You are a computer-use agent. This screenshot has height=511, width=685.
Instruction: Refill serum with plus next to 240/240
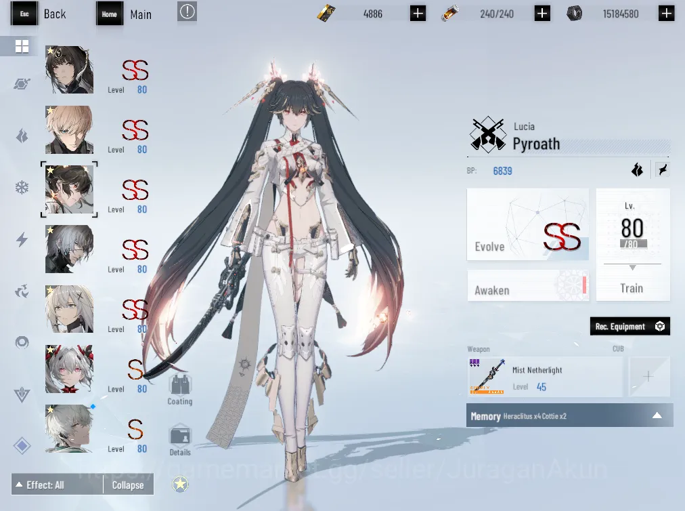coord(542,14)
